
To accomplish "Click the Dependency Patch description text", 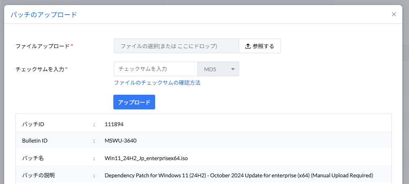I will (x=238, y=175).
